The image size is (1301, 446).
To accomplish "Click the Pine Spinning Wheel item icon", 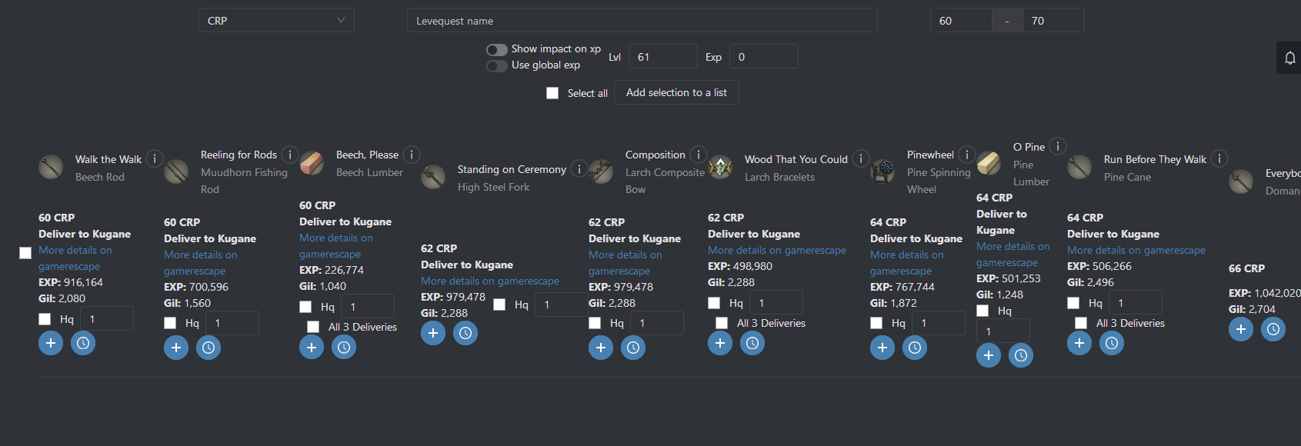I will [x=882, y=171].
